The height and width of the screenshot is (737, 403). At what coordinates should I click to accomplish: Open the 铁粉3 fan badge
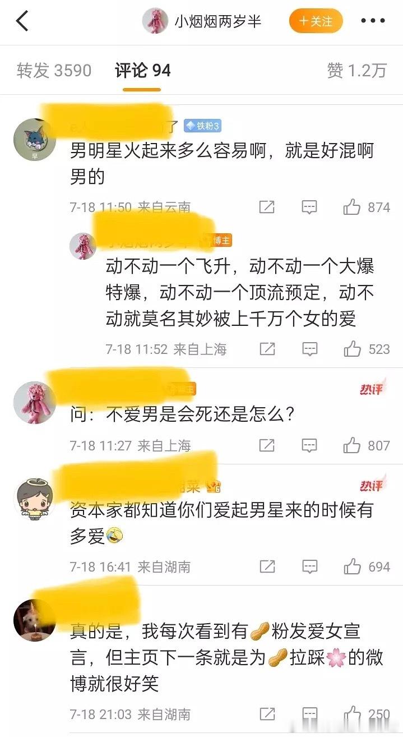coord(202,126)
